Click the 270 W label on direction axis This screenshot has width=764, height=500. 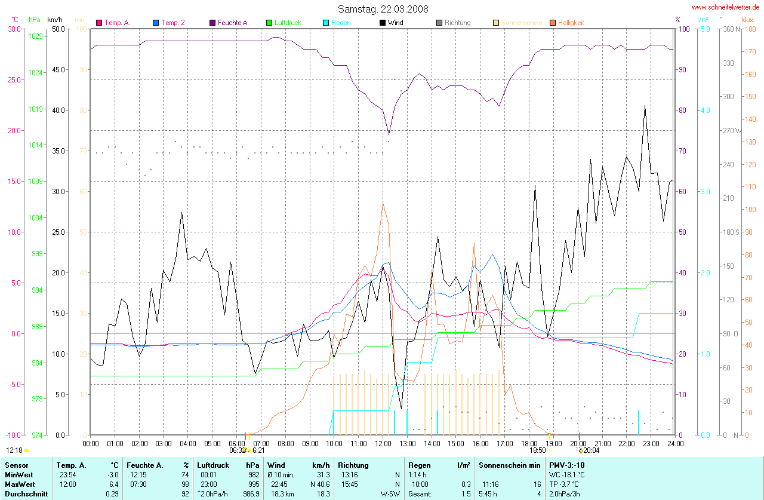pos(732,130)
